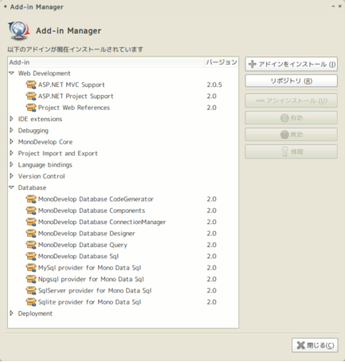Click the Project Web References package icon
345x362 pixels.
(31, 108)
